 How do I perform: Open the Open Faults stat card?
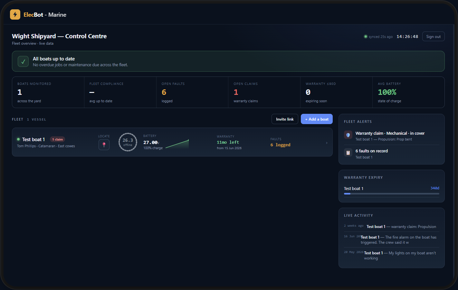tap(192, 92)
